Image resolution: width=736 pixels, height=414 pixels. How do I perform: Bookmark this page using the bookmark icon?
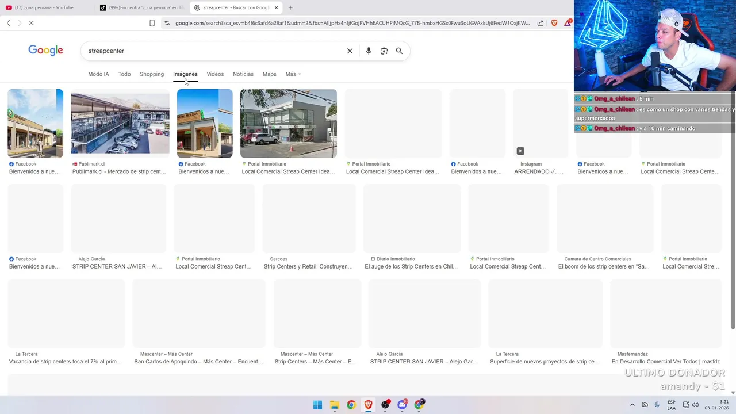(152, 23)
